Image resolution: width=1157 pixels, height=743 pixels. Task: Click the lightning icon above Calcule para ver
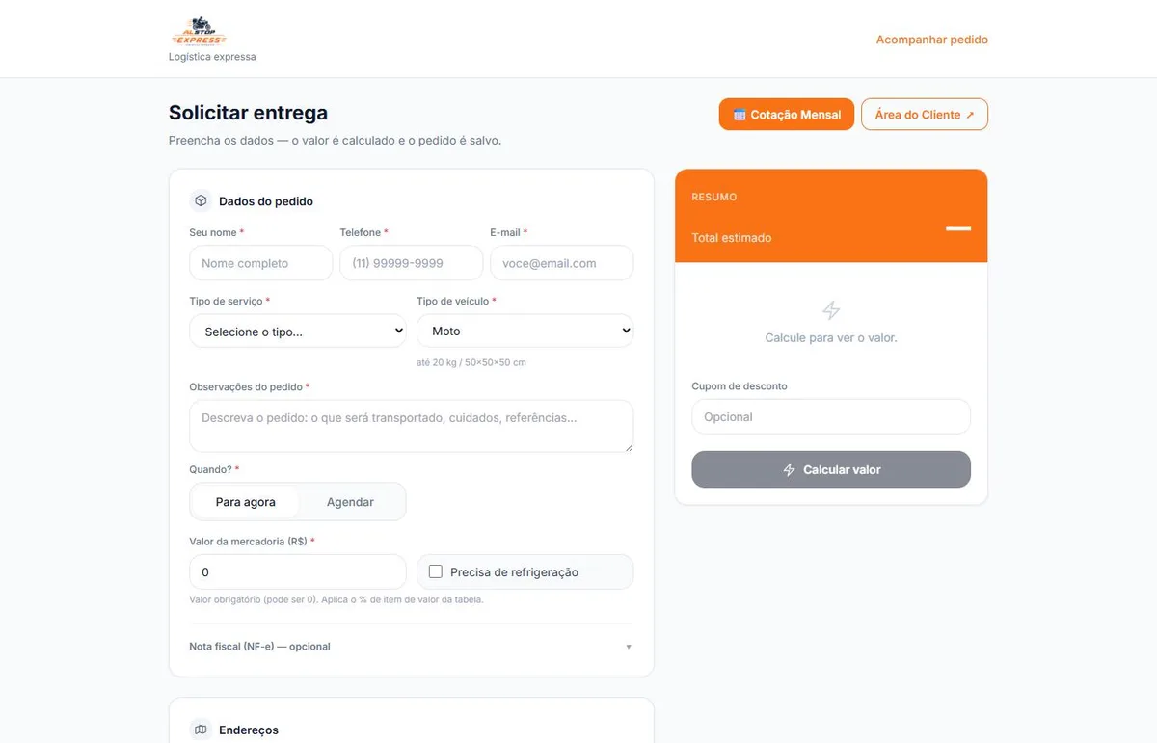point(831,310)
